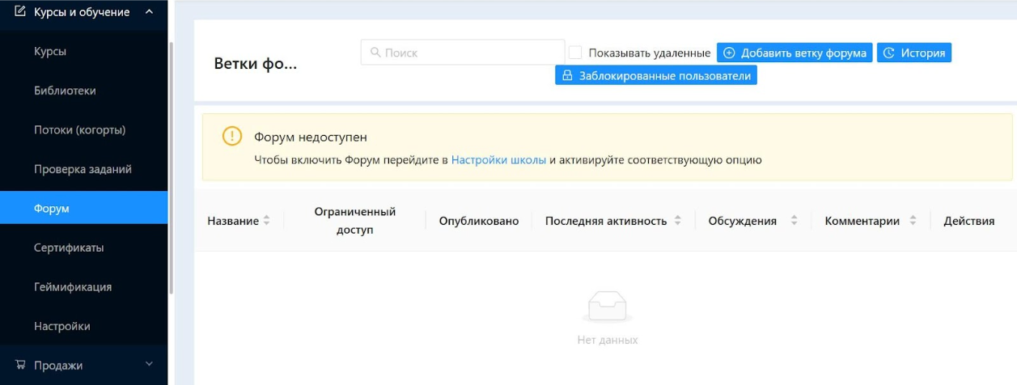The height and width of the screenshot is (385, 1017).
Task: Collapse the Курсы и обучение section chevron
Action: point(148,11)
